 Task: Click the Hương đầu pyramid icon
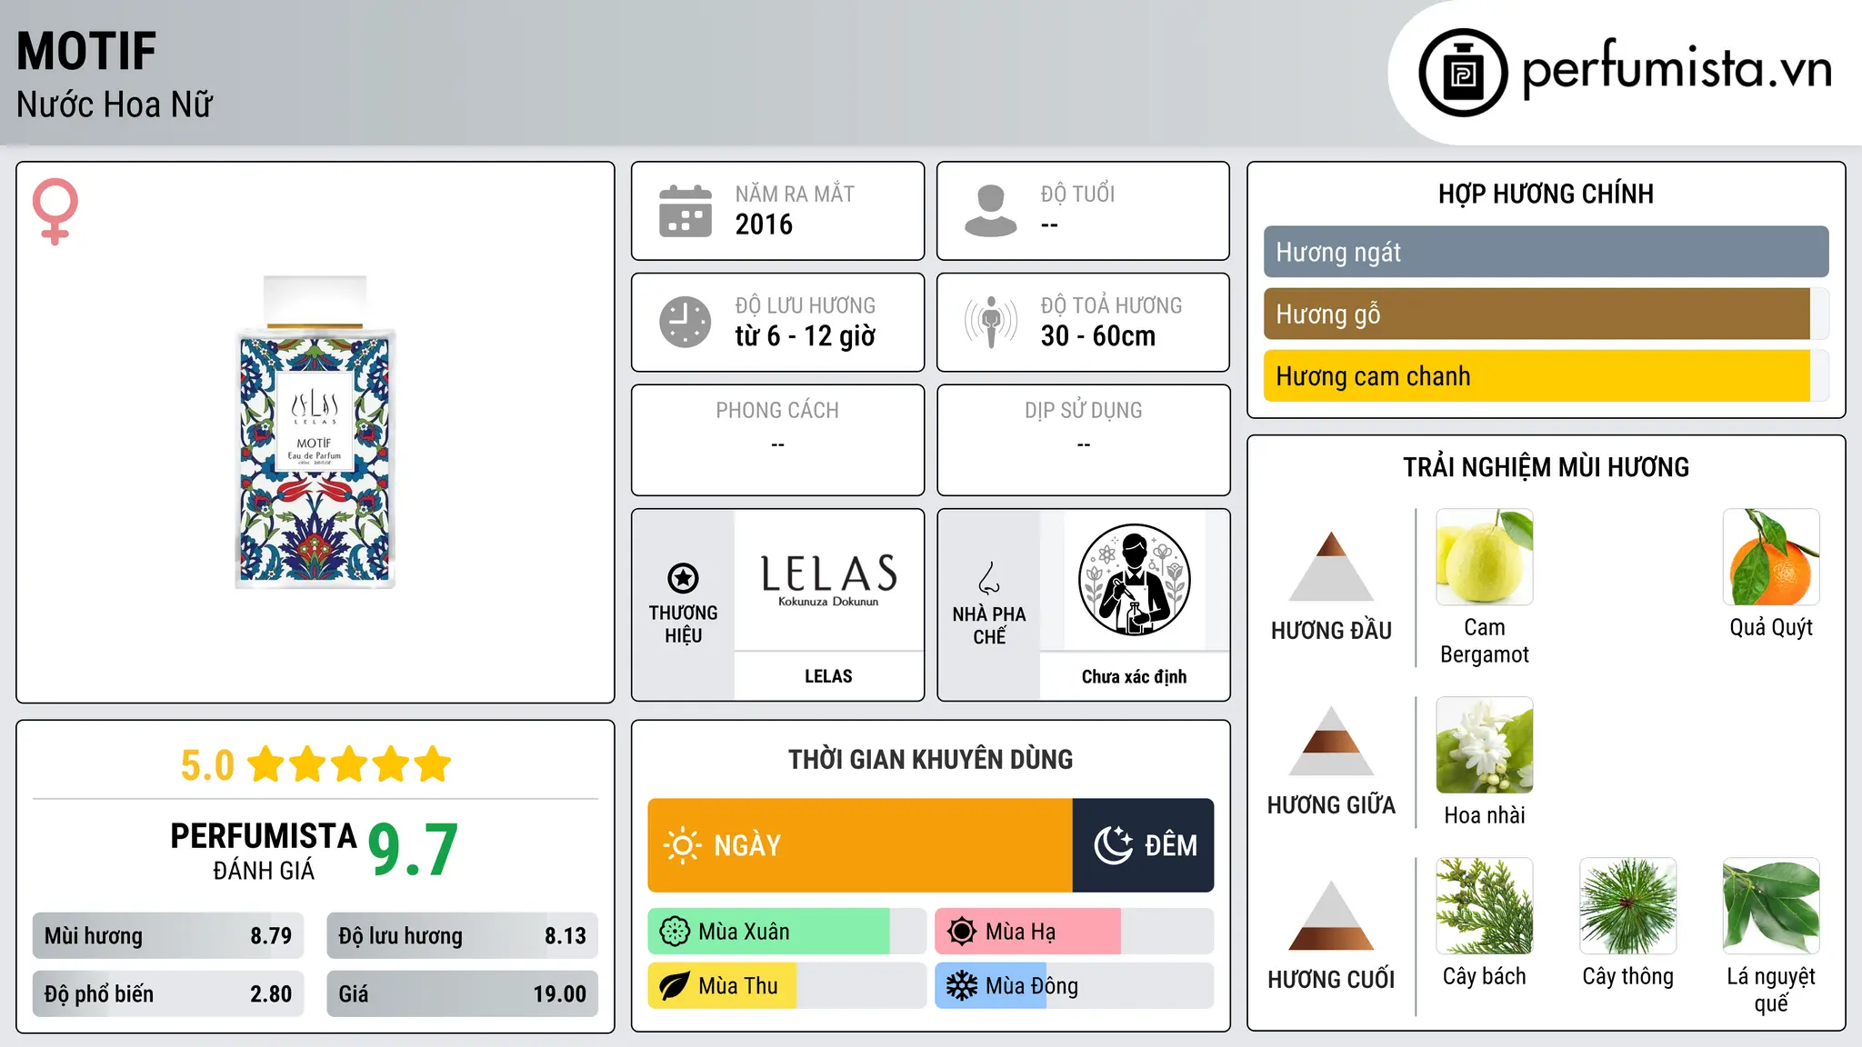(x=1331, y=566)
